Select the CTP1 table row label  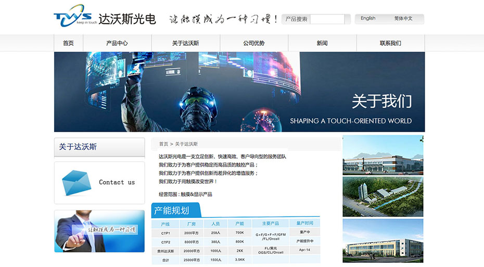165,233
